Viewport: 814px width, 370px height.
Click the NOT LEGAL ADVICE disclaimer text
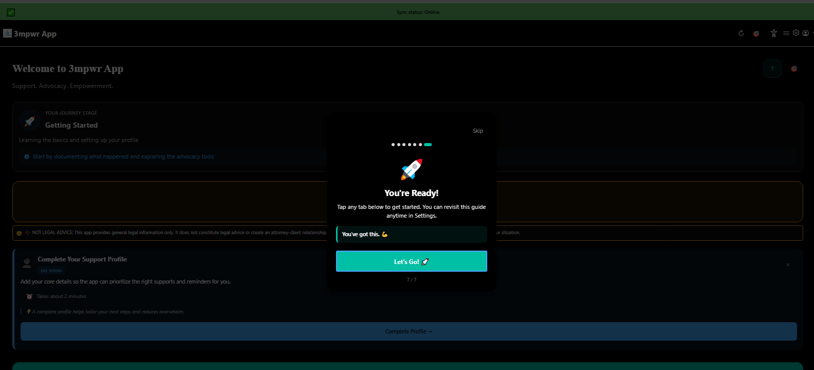pyautogui.click(x=179, y=233)
